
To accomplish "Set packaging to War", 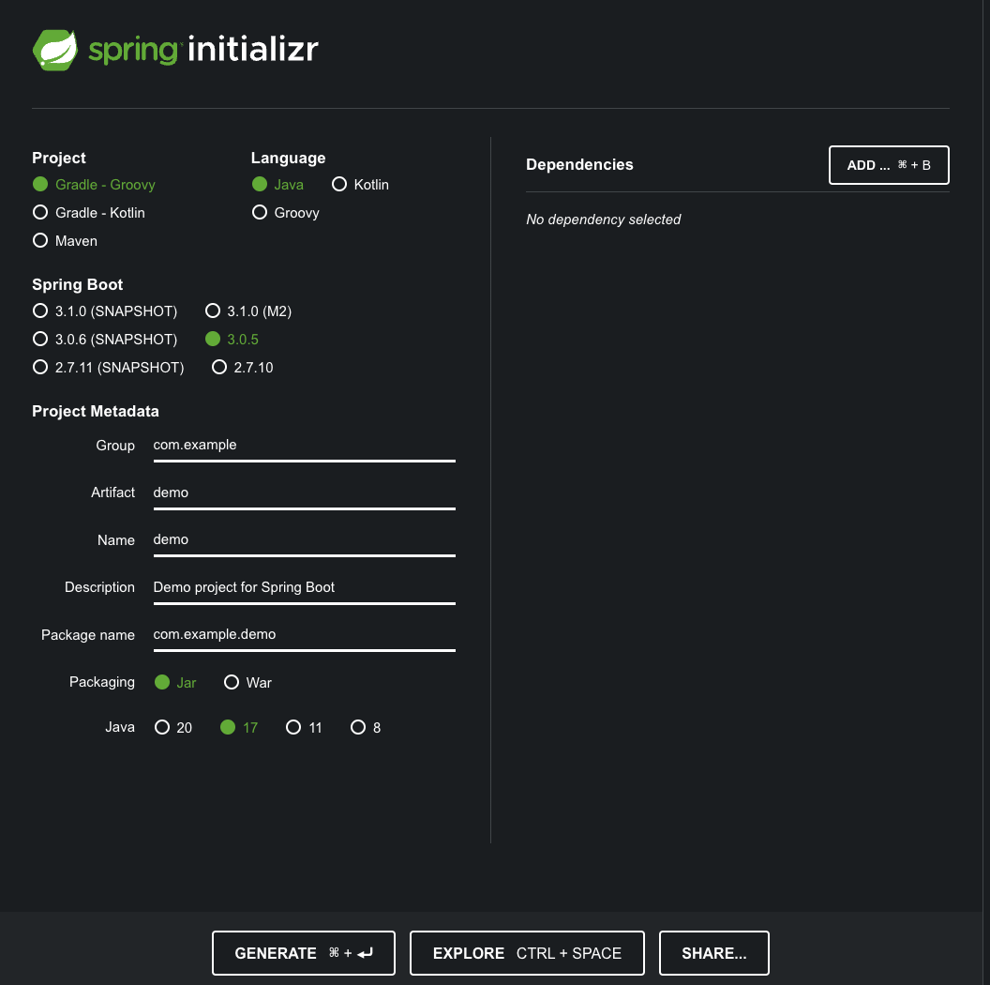I will coord(247,683).
